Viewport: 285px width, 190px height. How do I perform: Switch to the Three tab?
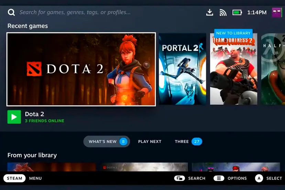(188, 142)
